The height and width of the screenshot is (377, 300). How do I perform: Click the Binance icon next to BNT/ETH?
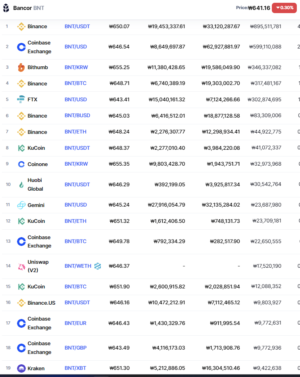point(21,132)
